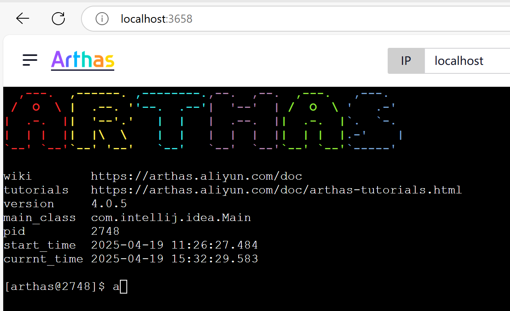This screenshot has height=311, width=510.
Task: Open the site information icon
Action: point(102,19)
